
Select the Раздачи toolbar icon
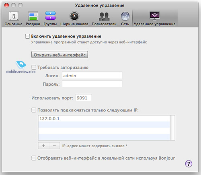pyautogui.click(x=33, y=16)
